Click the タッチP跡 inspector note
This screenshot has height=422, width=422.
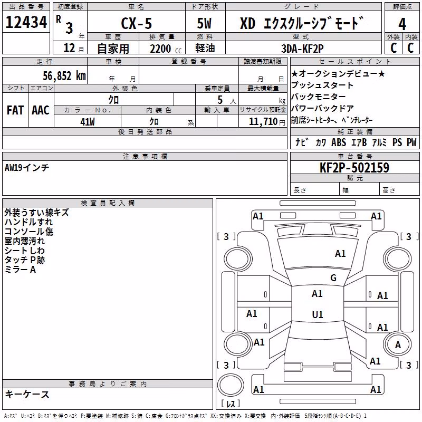(24, 260)
